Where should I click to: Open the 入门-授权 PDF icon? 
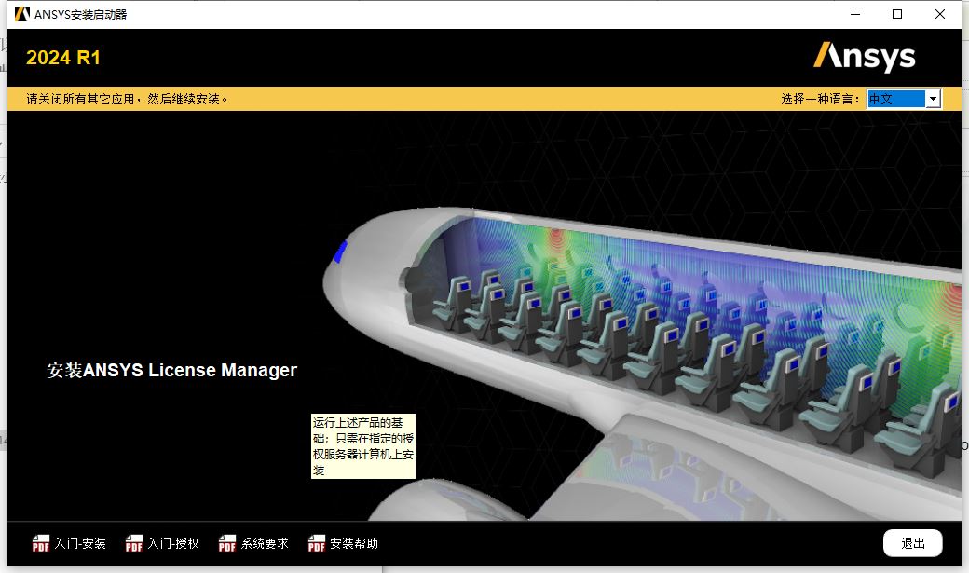coord(134,543)
